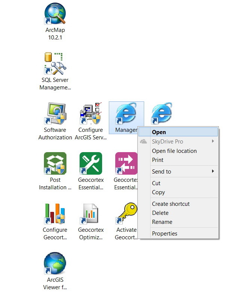
Task: Select the Post Installation shortcut icon
Action: pos(55,163)
